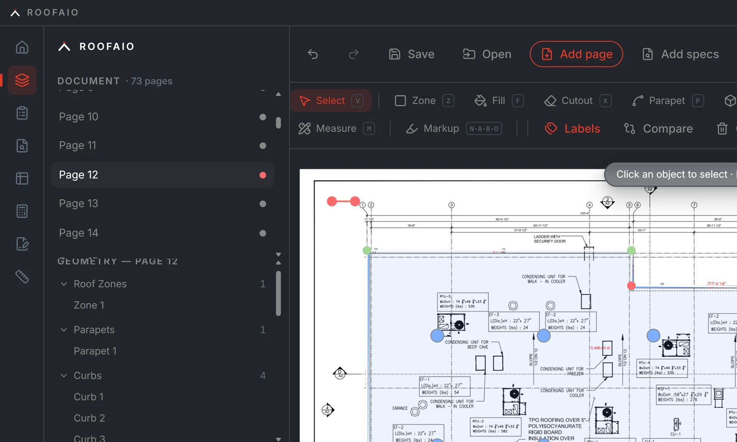
Task: Click the Add page button
Action: click(x=576, y=54)
